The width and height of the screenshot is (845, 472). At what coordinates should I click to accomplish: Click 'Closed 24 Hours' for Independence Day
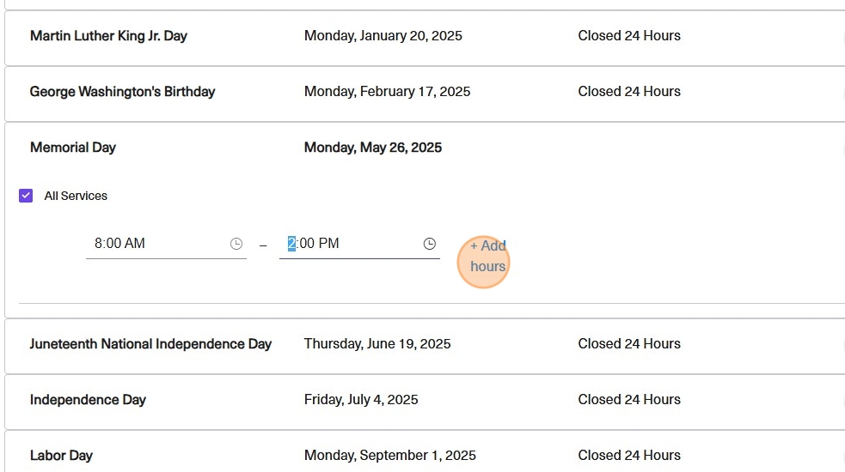(x=629, y=400)
